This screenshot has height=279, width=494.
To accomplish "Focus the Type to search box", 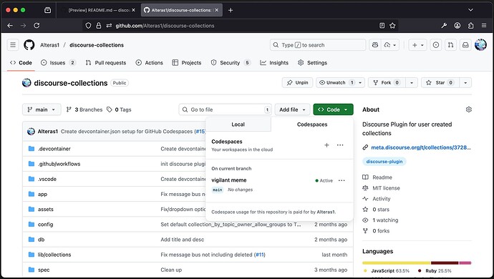I will (318, 45).
